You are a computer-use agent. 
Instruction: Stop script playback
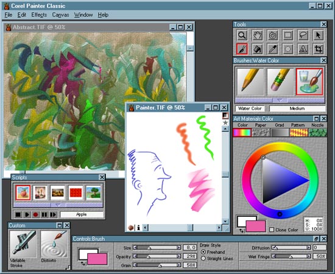pyautogui.click(x=18, y=214)
